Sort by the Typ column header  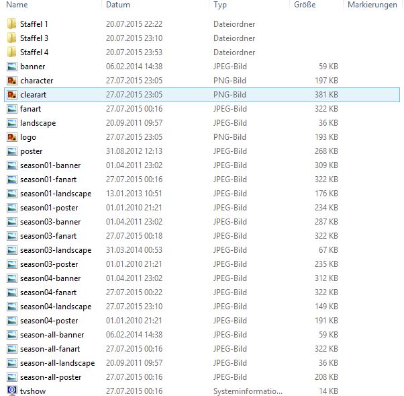(x=219, y=5)
